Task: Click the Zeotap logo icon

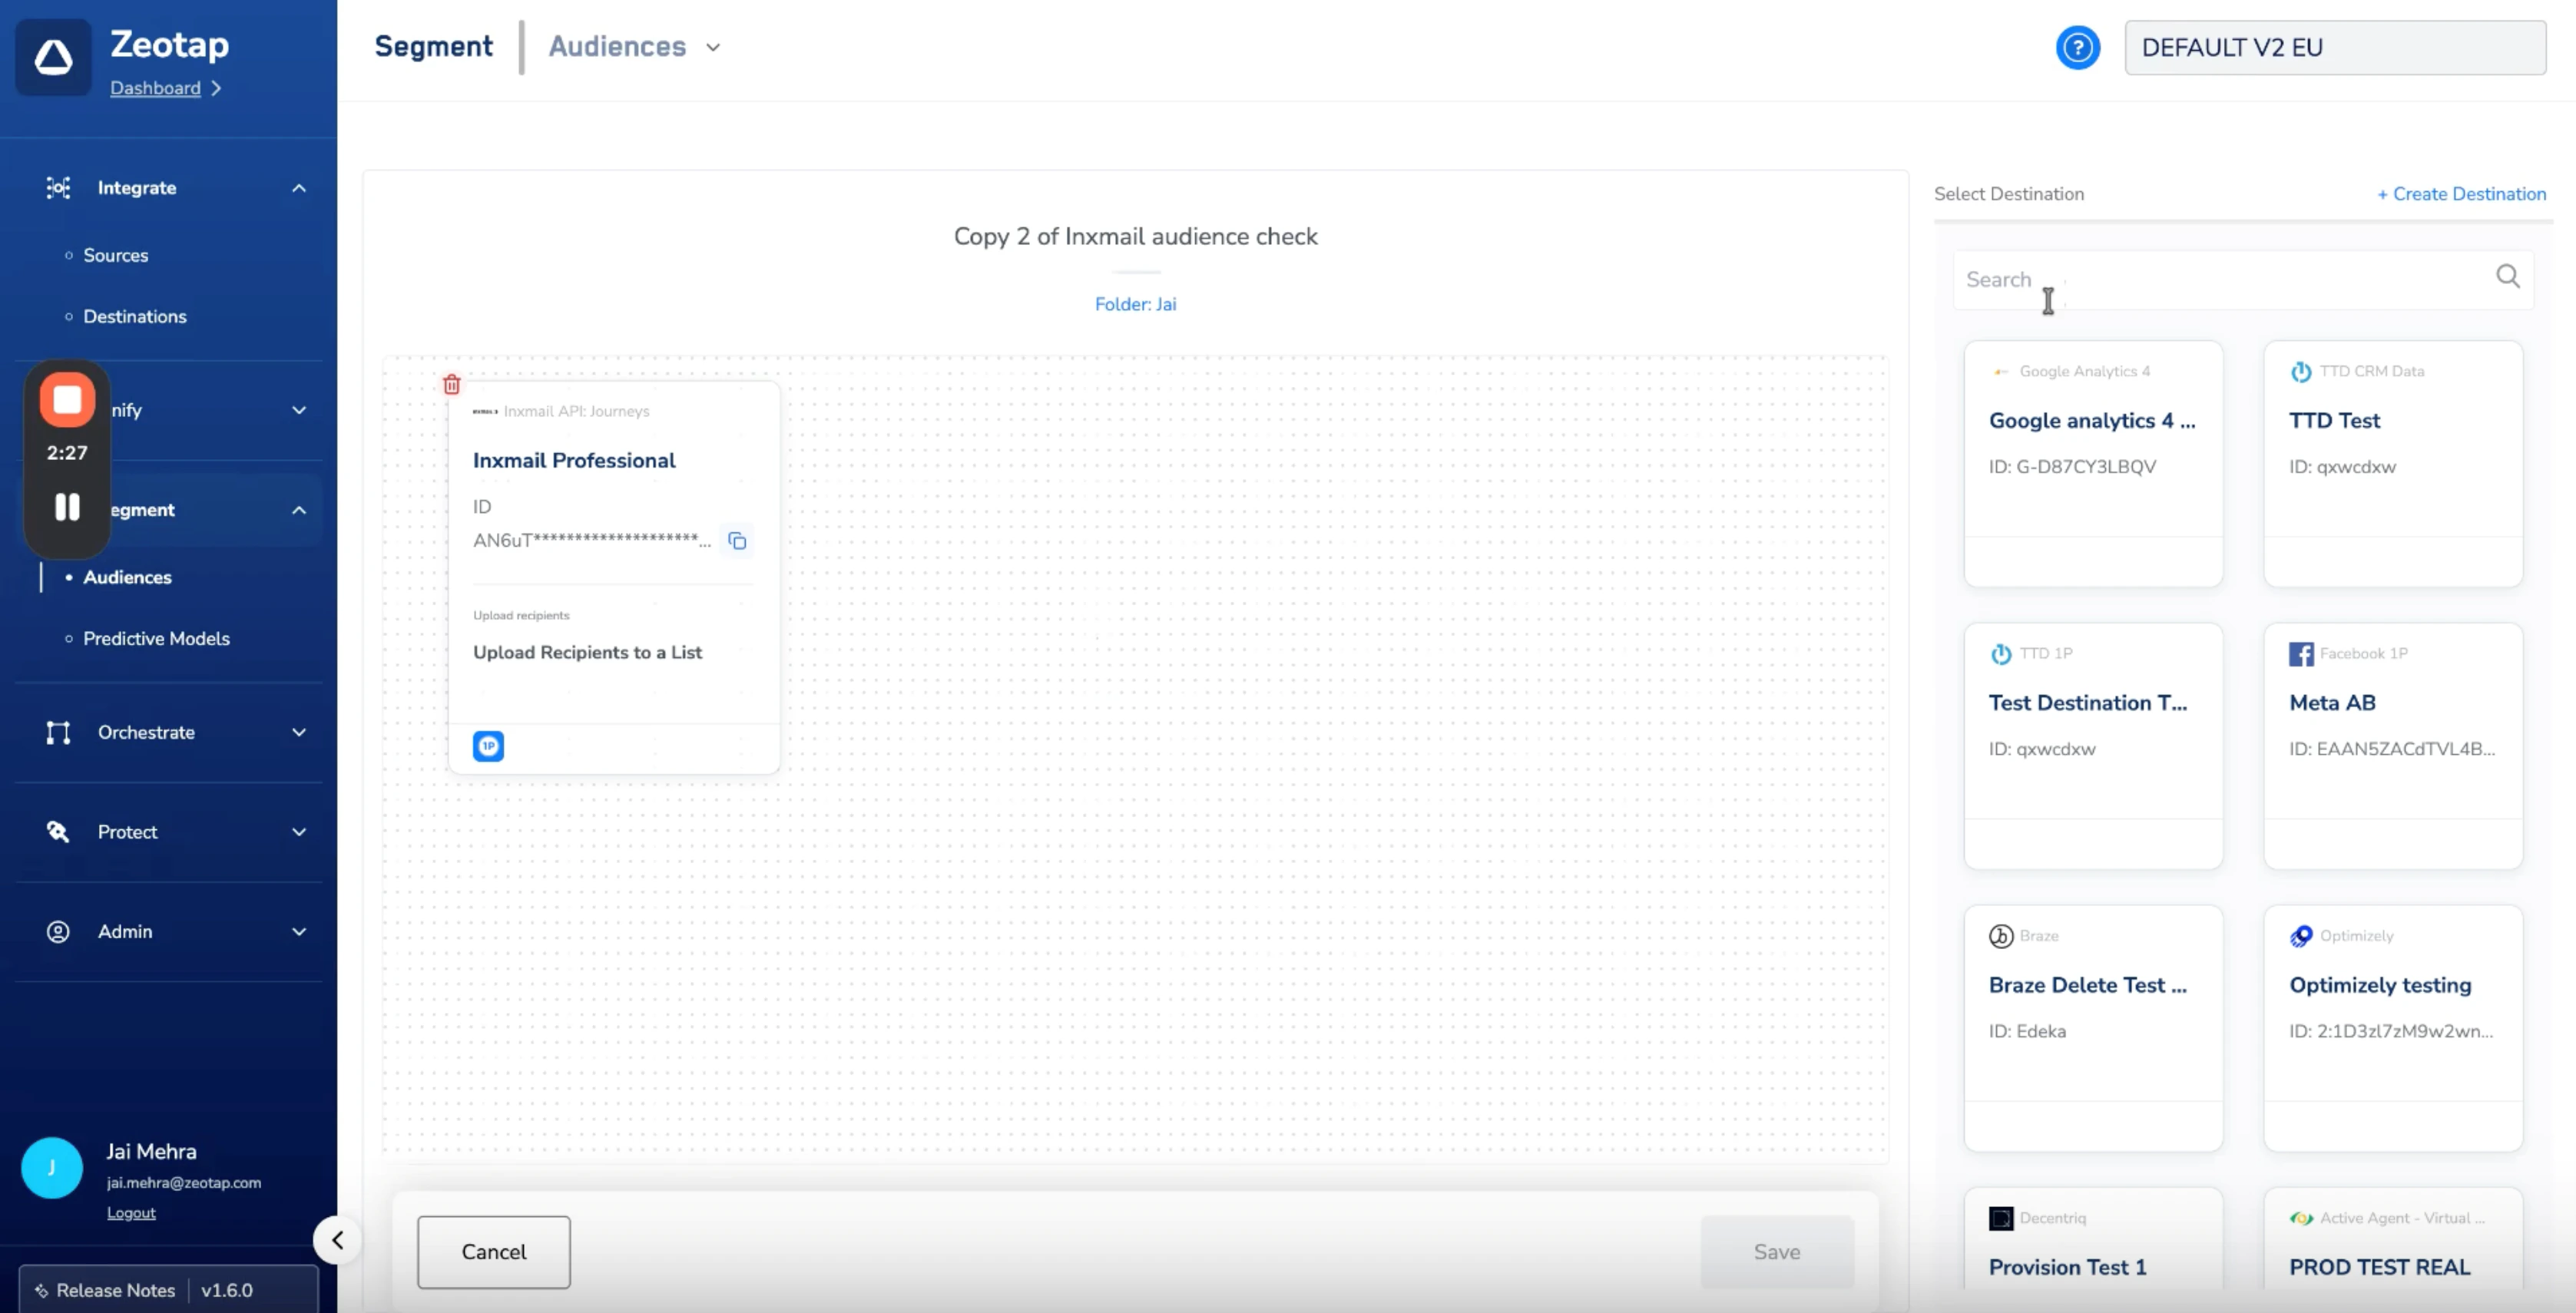Action: tap(54, 57)
